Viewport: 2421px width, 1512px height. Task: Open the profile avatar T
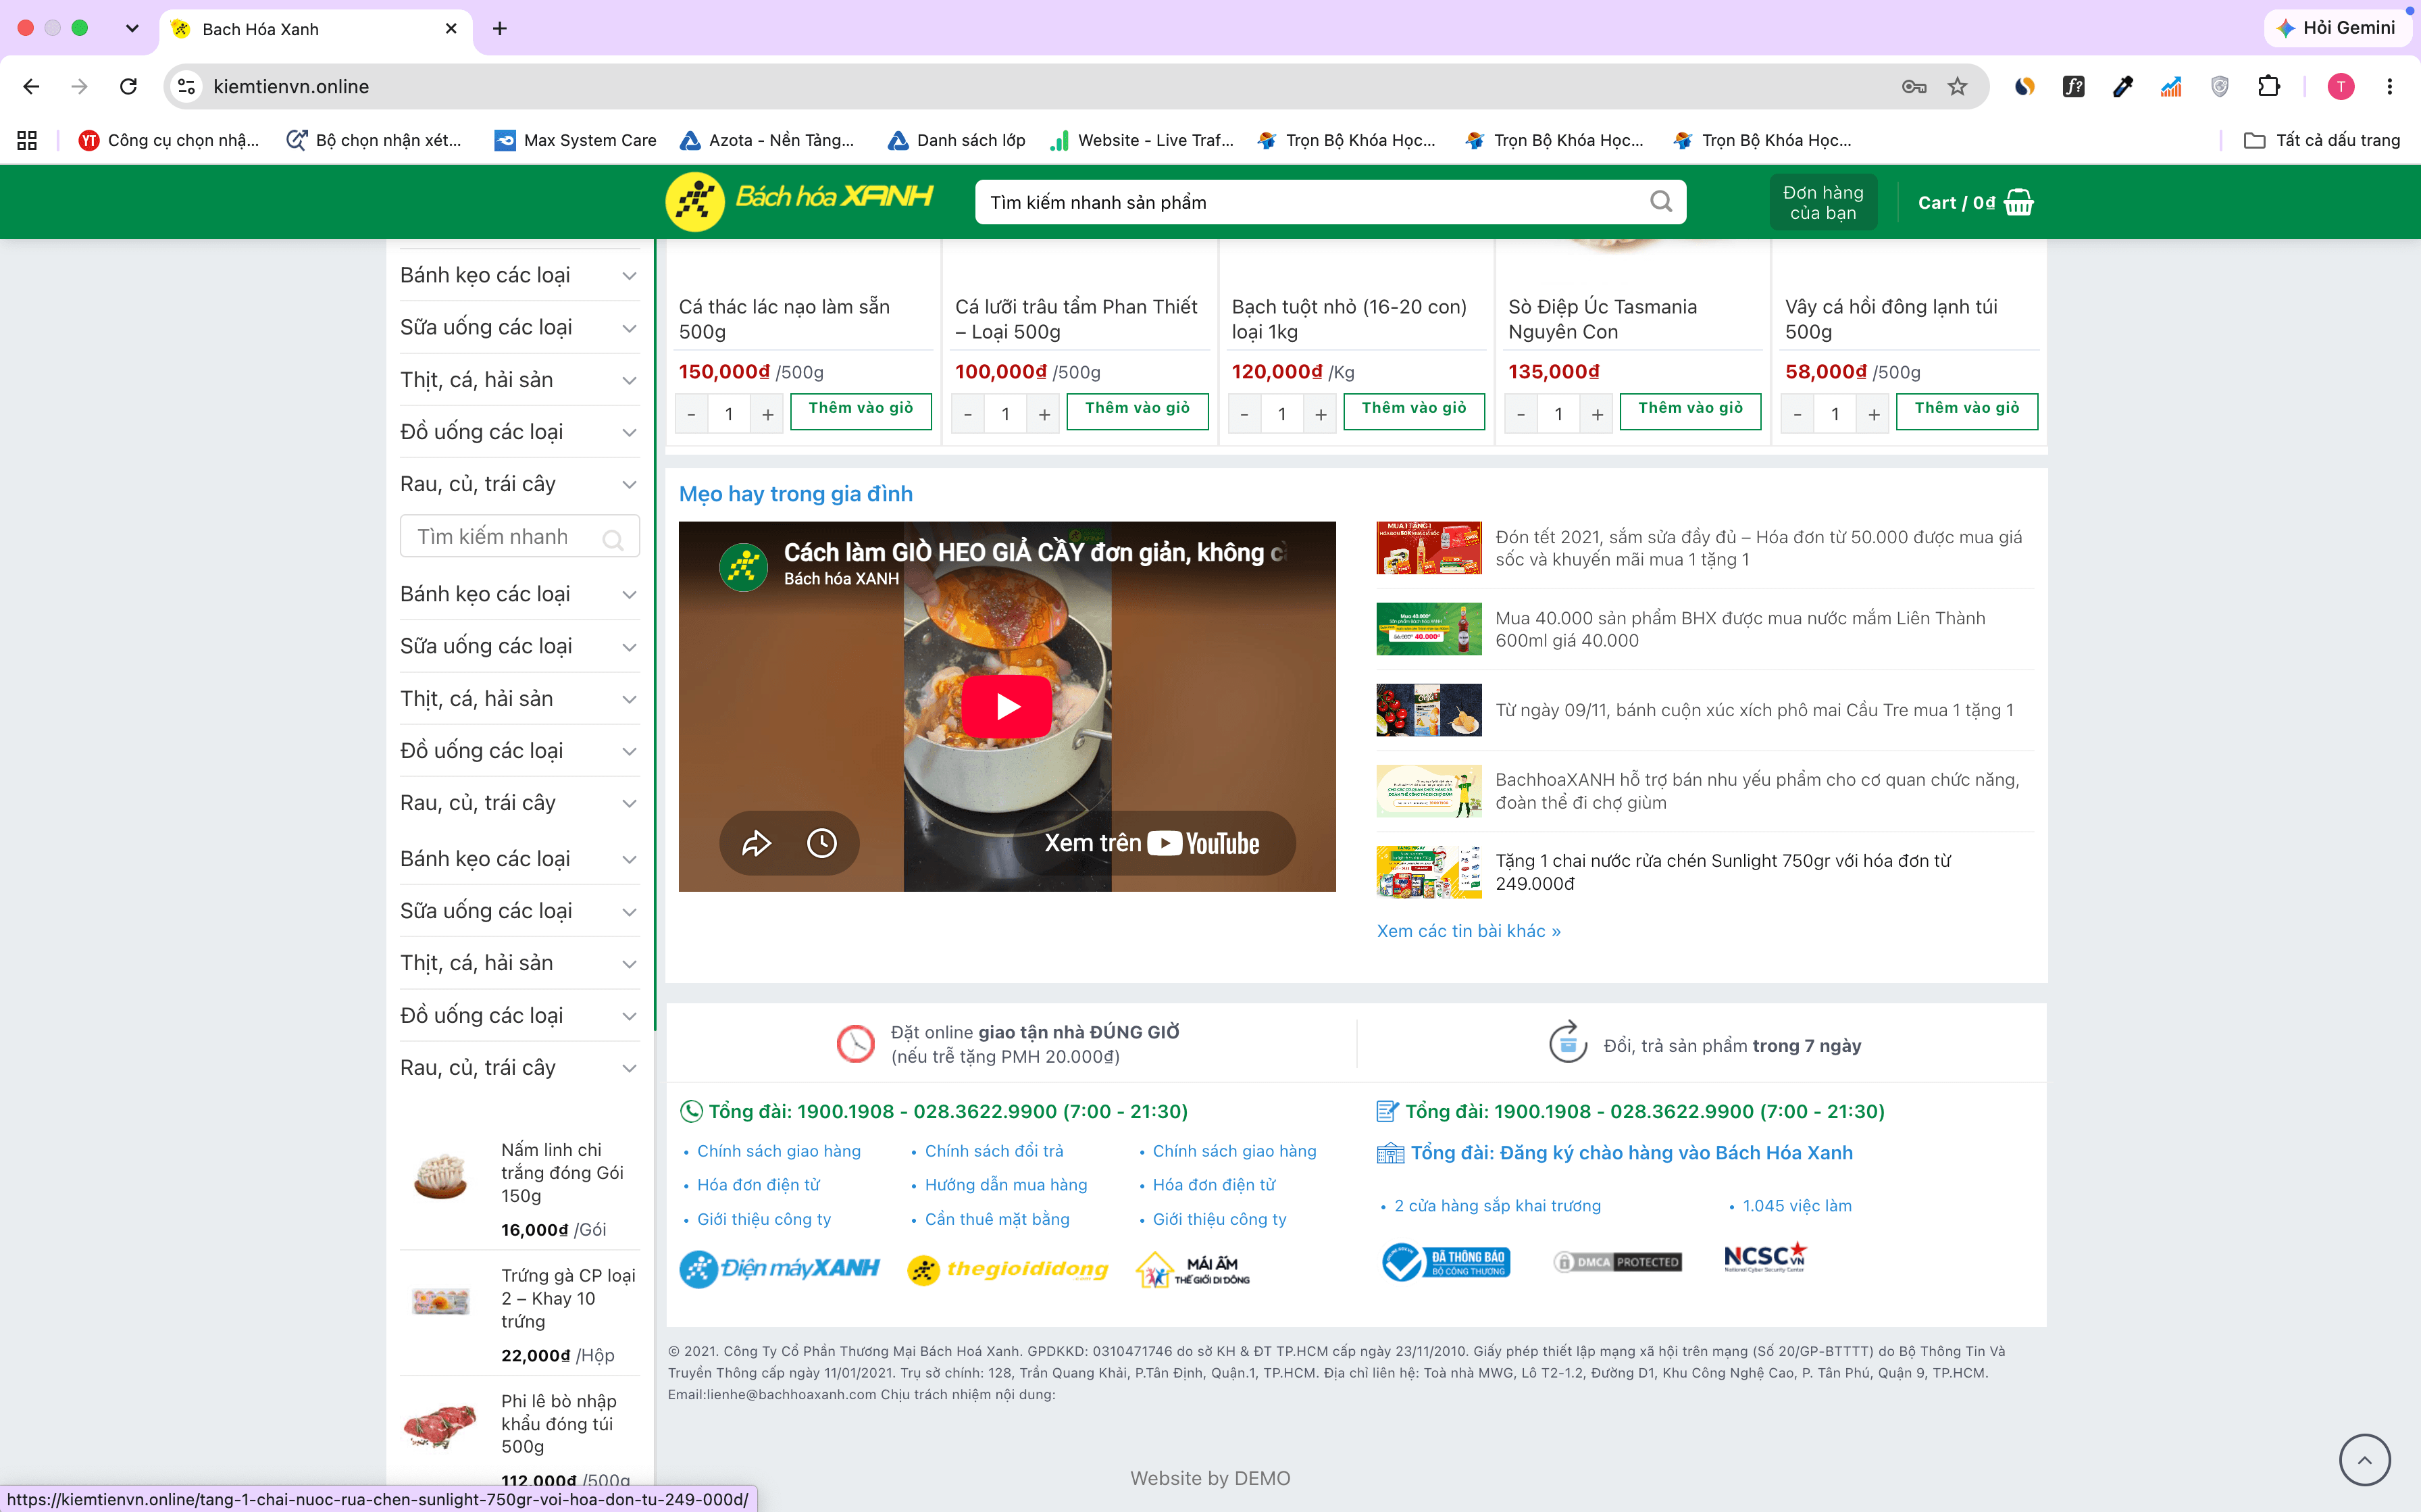pyautogui.click(x=2340, y=87)
